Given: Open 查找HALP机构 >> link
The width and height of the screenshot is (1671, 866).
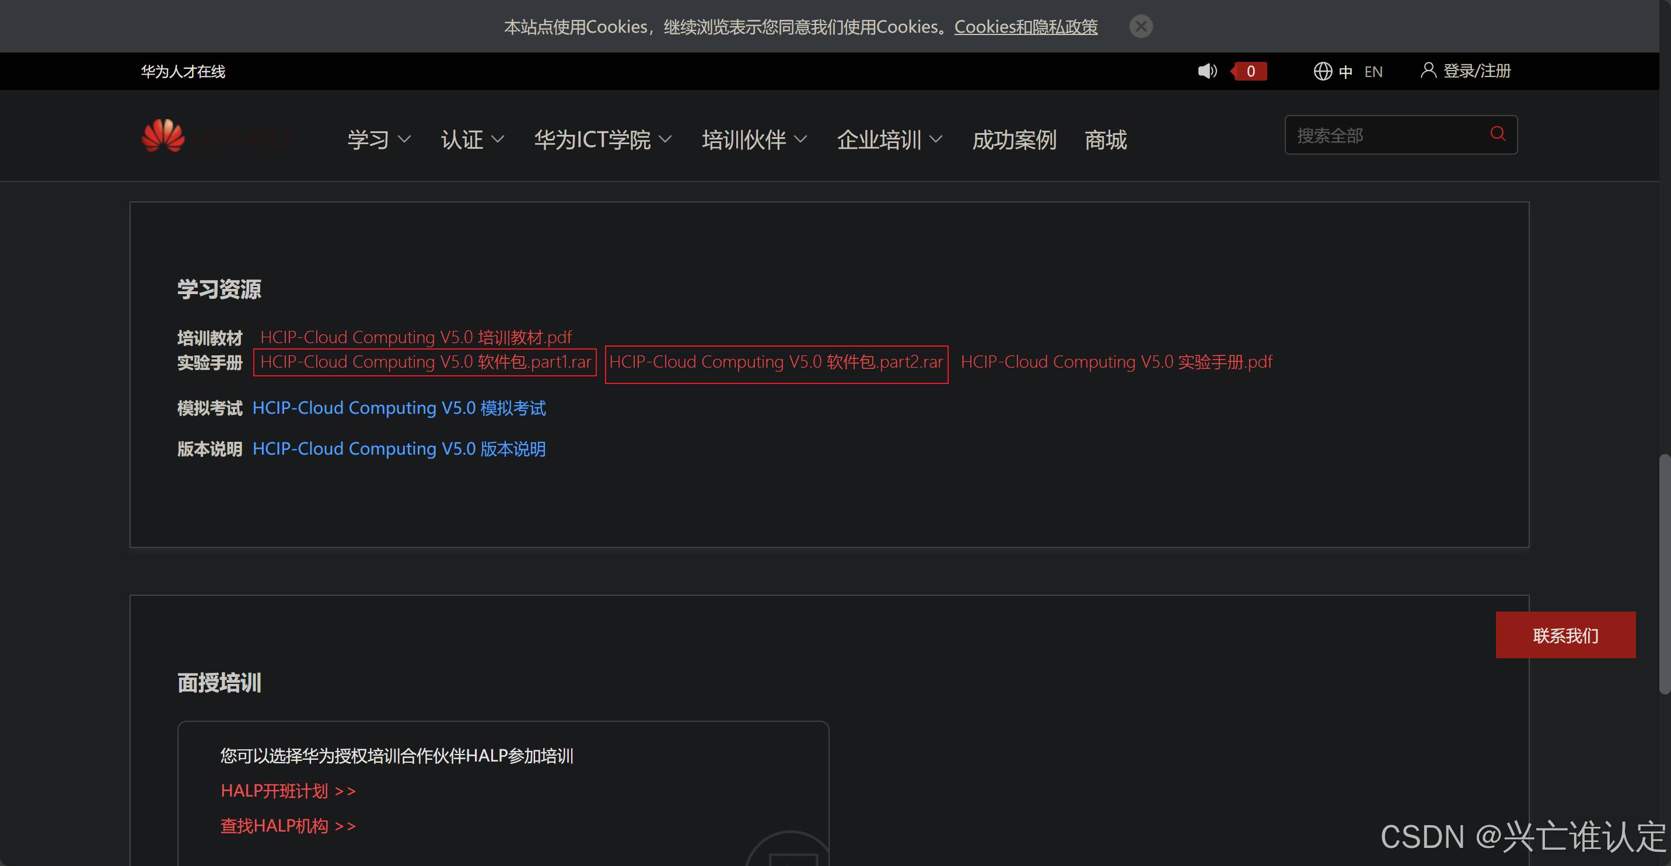Looking at the screenshot, I should [x=288, y=826].
